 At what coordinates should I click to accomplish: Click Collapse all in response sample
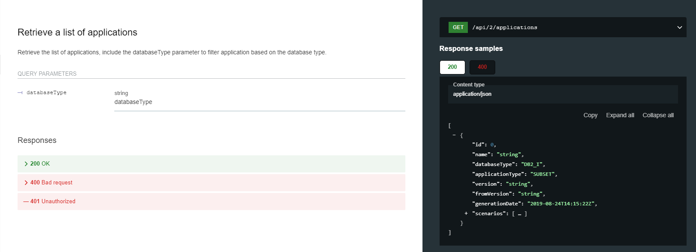pos(658,115)
